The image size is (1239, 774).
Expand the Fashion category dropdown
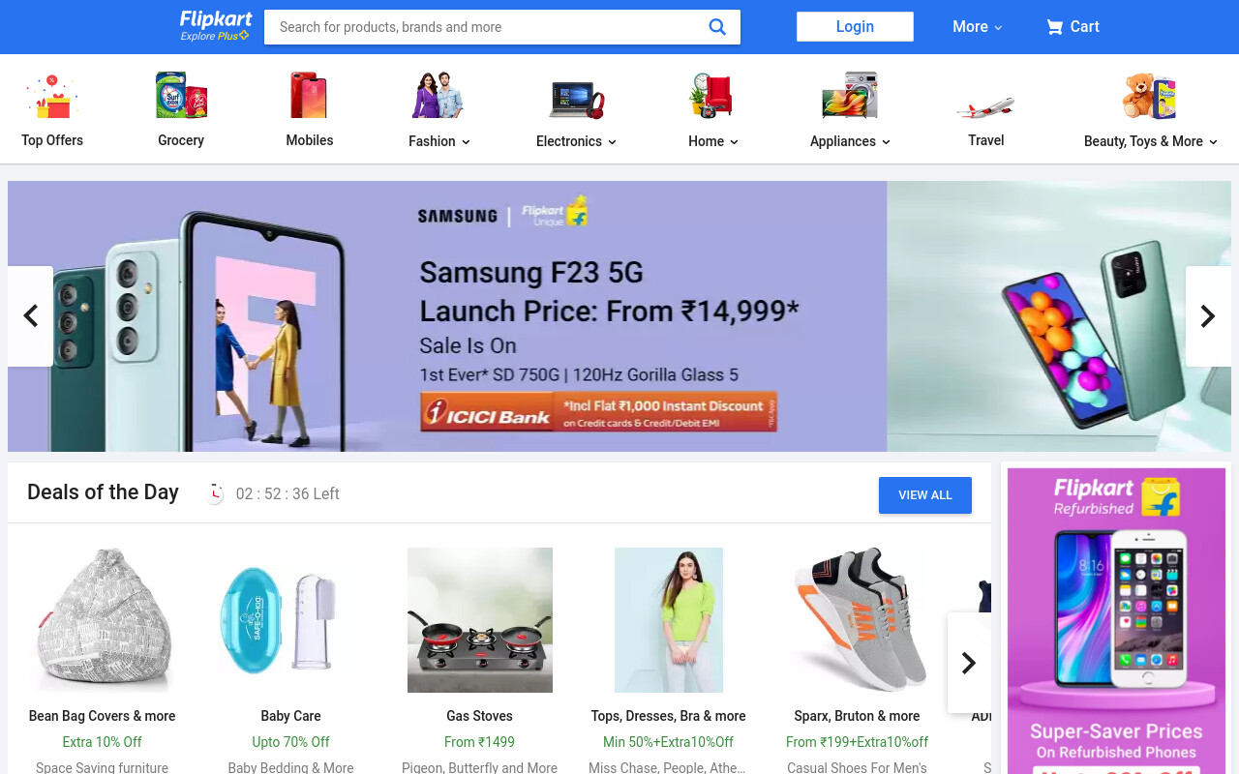click(x=439, y=141)
